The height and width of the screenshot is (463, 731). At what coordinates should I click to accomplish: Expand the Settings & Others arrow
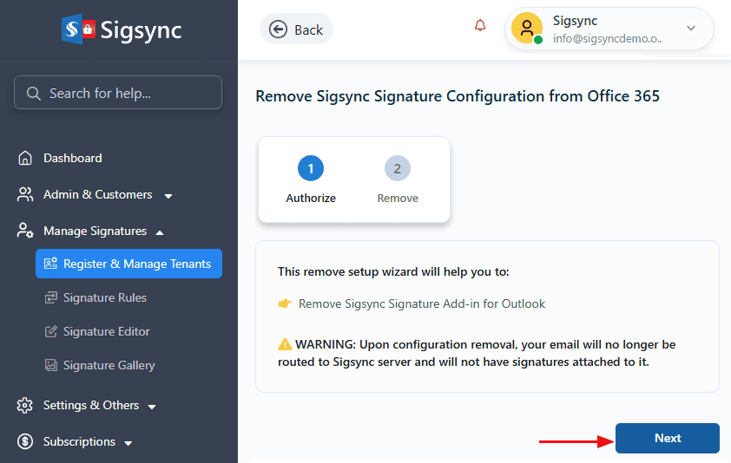click(152, 406)
